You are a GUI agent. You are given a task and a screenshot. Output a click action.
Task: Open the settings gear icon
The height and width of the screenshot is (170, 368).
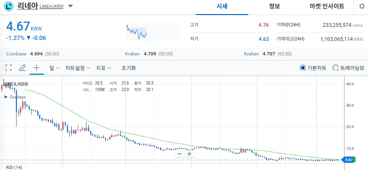(x=362, y=7)
